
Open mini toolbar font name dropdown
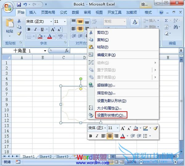(105, 128)
